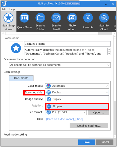This screenshot has height=147, width=117.
Task: Click the description box down arrow
Action: [109, 54]
